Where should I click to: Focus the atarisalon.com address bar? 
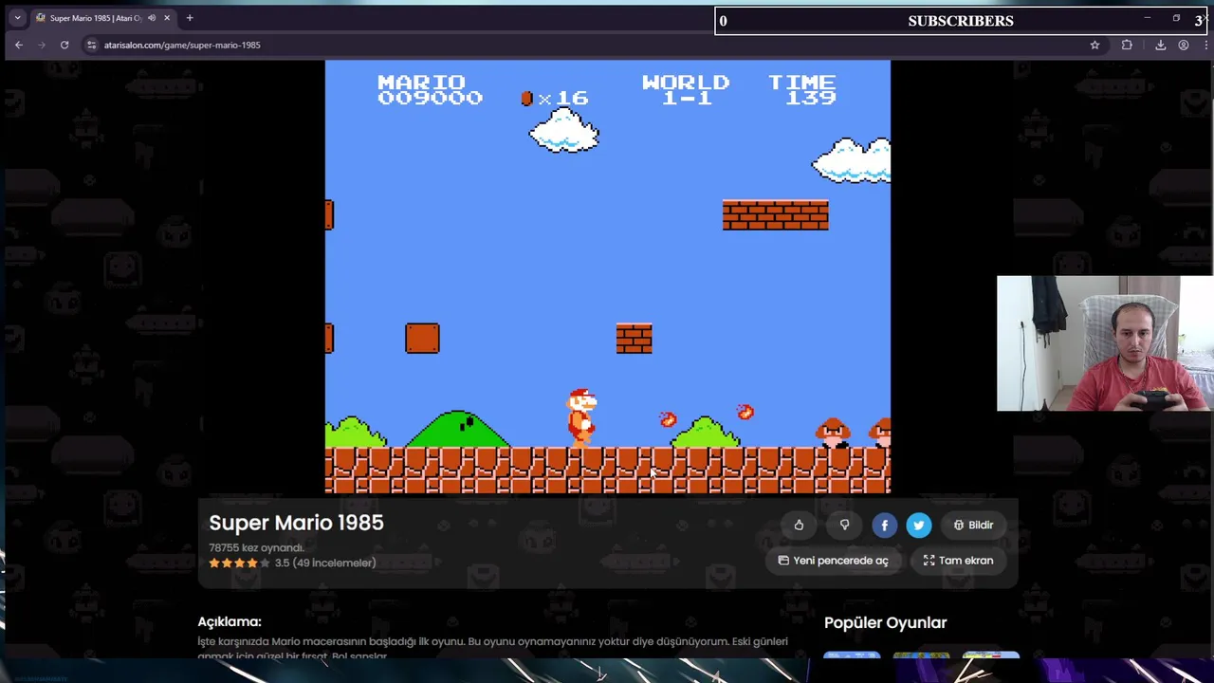(588, 45)
